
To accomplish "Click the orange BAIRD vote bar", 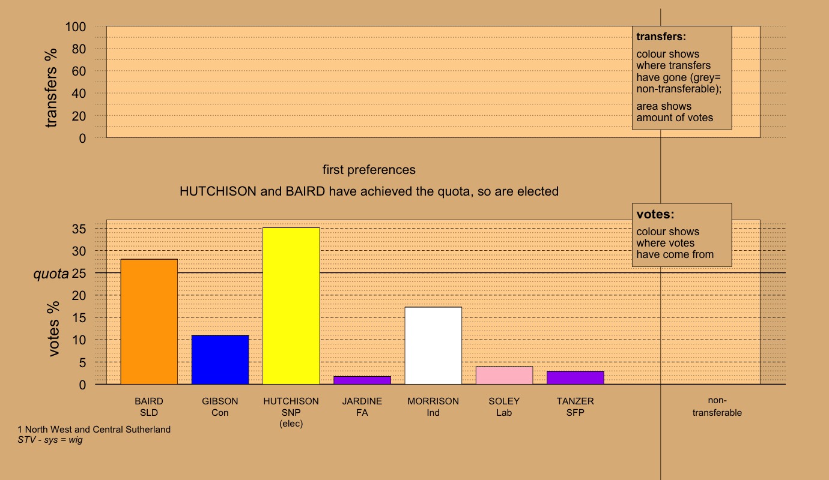I will [x=149, y=322].
